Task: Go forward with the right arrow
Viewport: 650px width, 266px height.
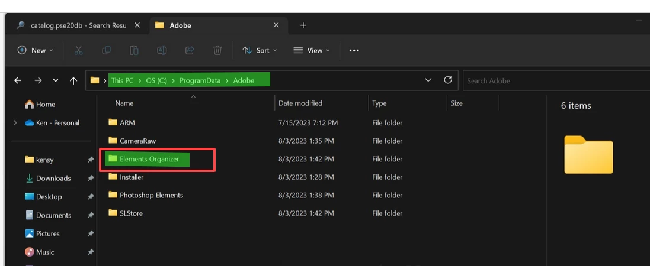Action: coord(38,80)
